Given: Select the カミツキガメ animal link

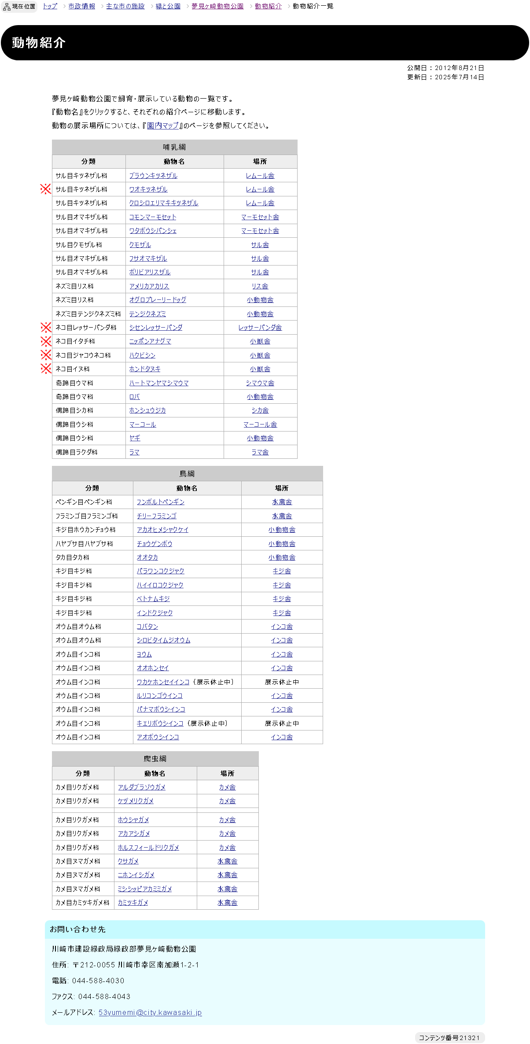Looking at the screenshot, I should pyautogui.click(x=133, y=902).
